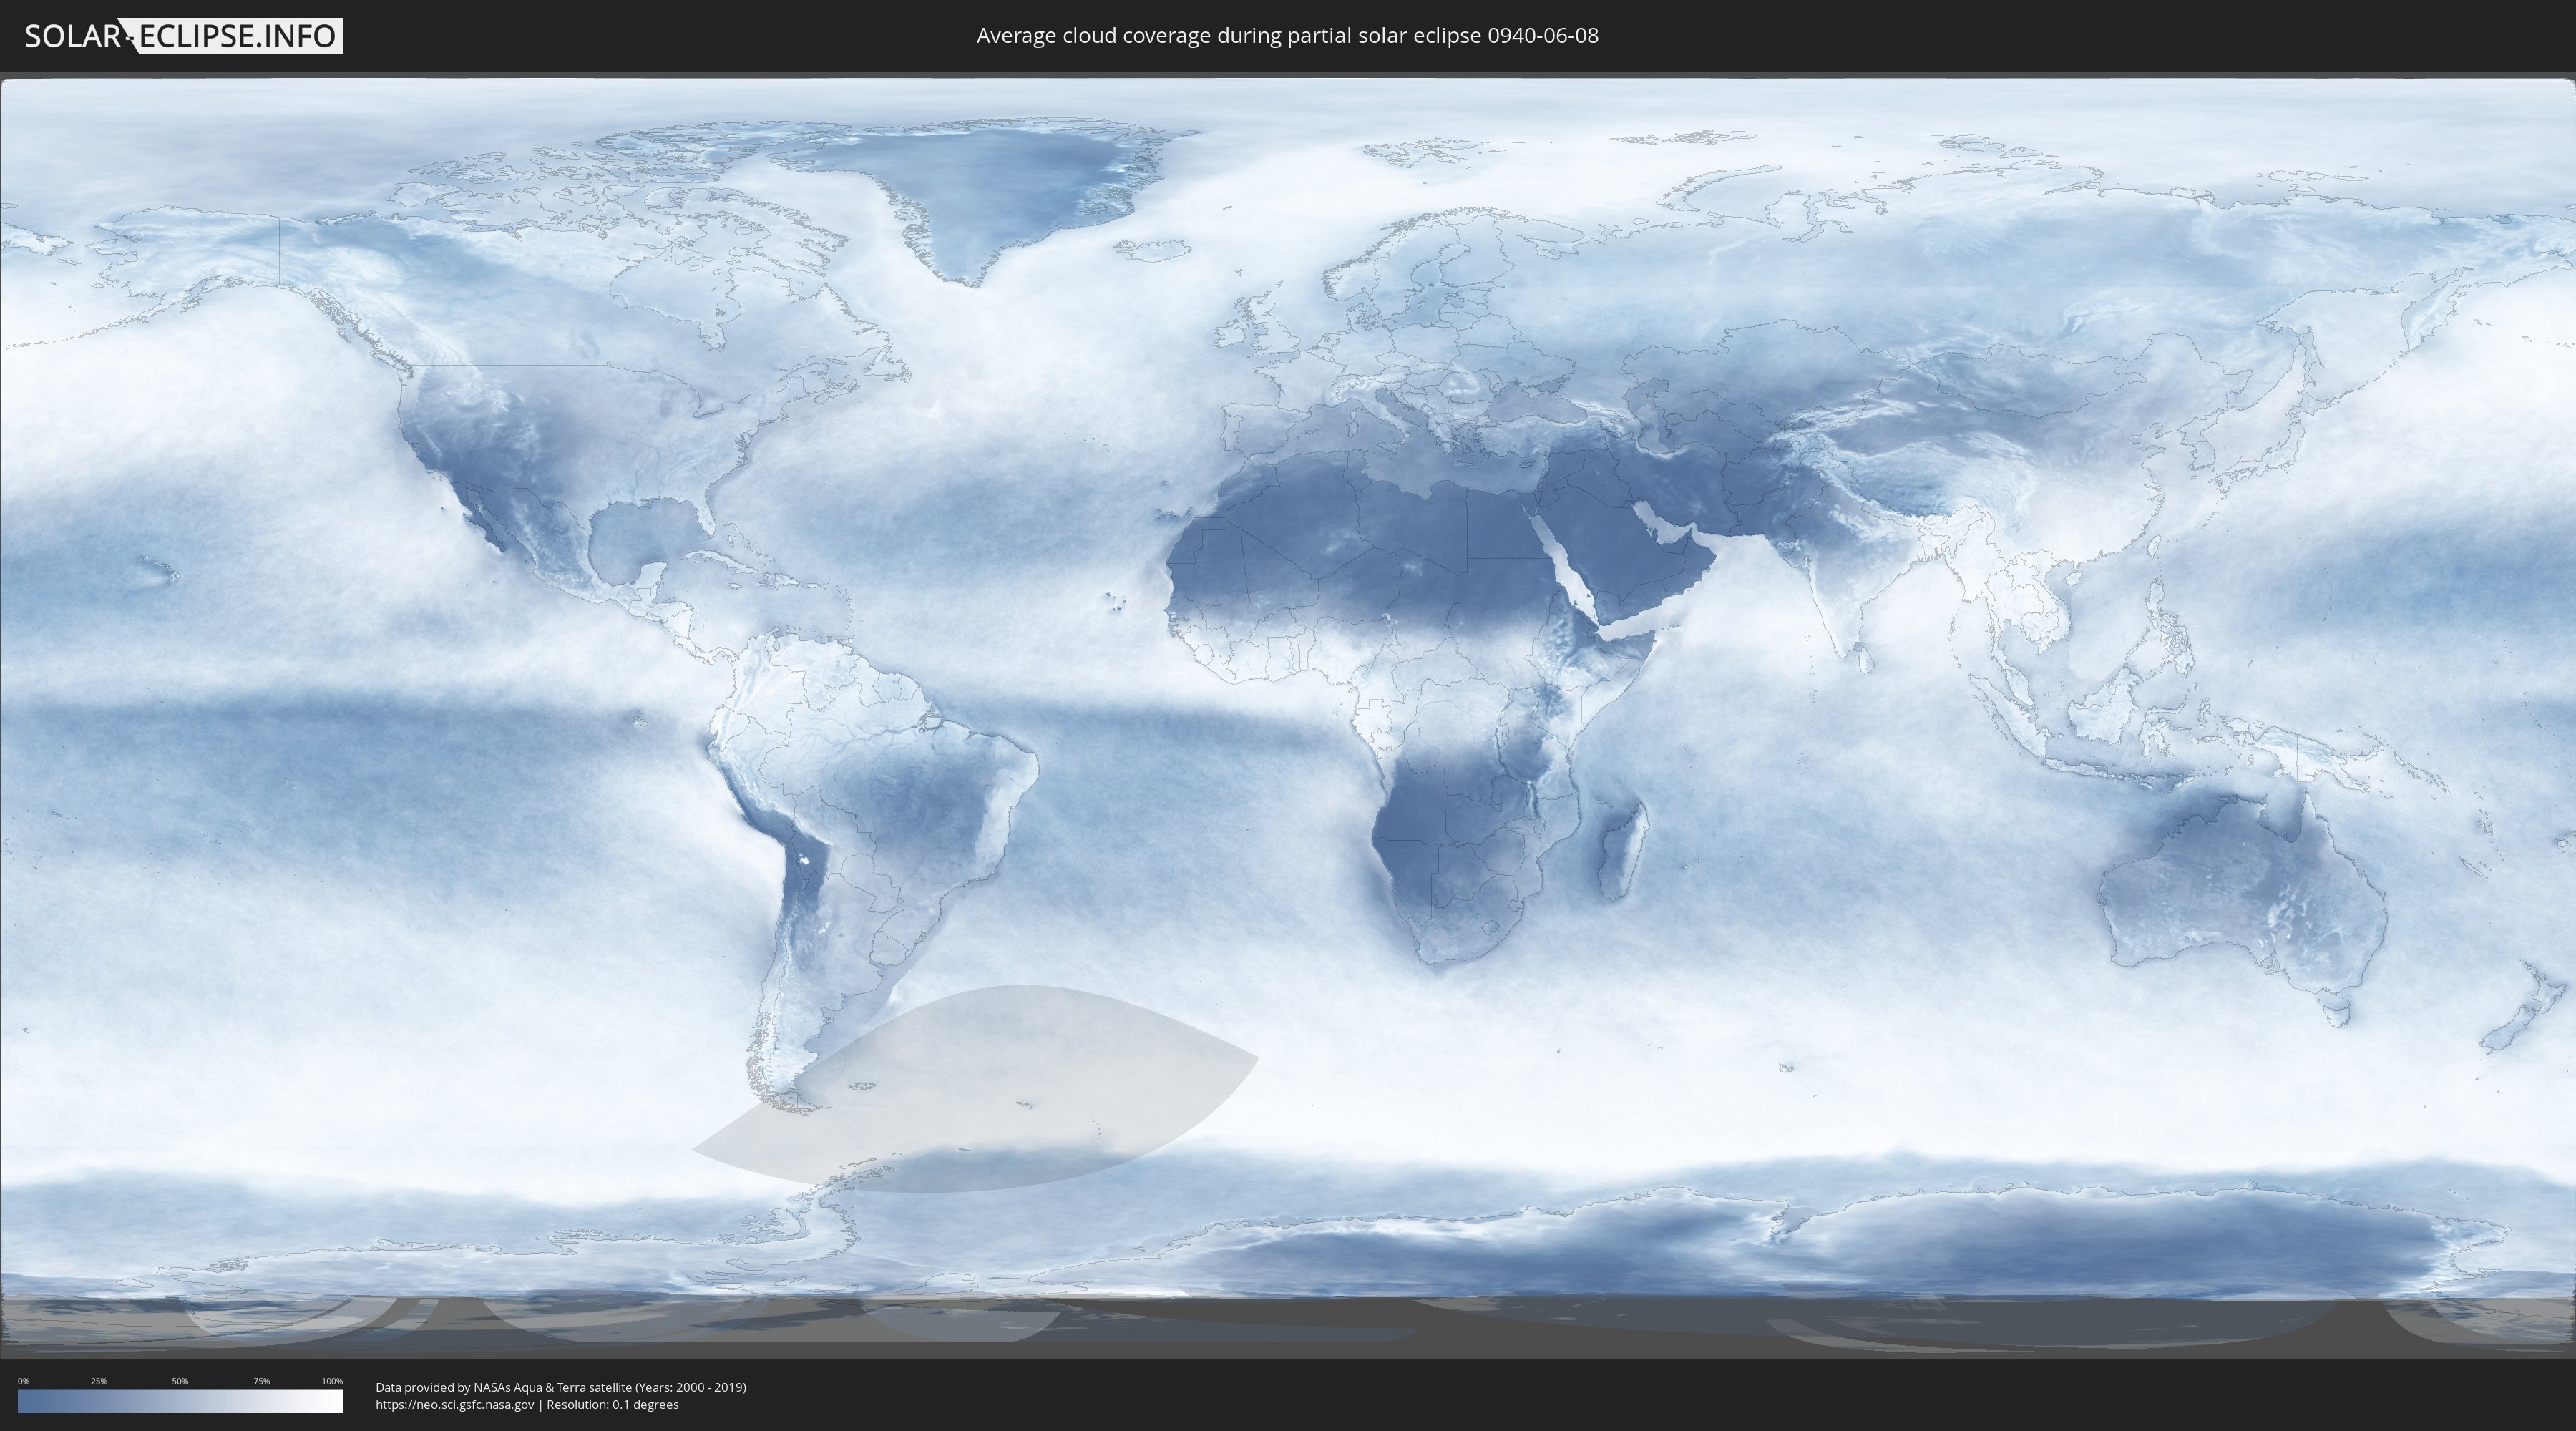Viewport: 2576px width, 1431px height.
Task: Click the 75% legend label
Action: pos(261,1381)
